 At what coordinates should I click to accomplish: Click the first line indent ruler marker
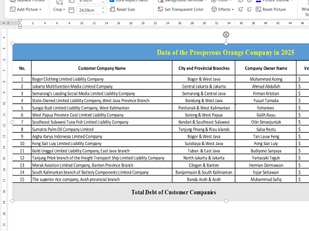pyautogui.click(x=20, y=20)
